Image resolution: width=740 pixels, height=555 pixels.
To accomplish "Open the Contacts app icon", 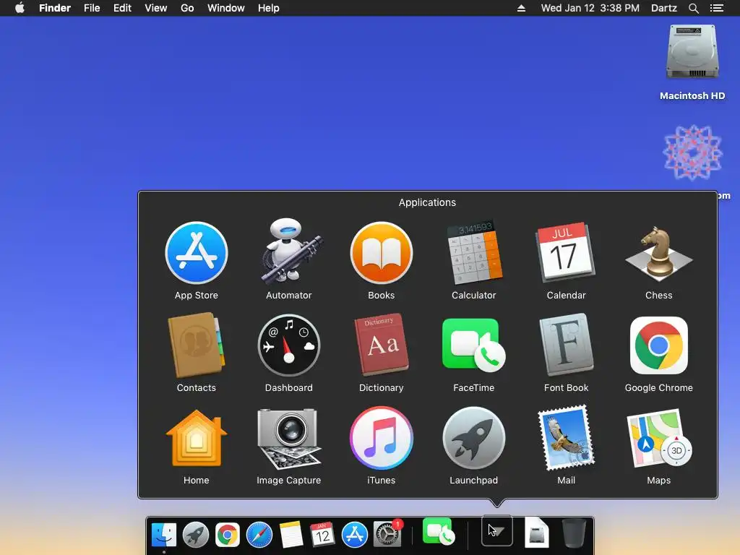I will (x=197, y=345).
